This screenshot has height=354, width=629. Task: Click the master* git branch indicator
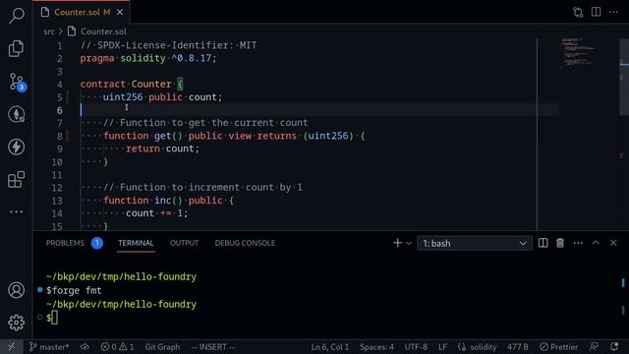49,347
